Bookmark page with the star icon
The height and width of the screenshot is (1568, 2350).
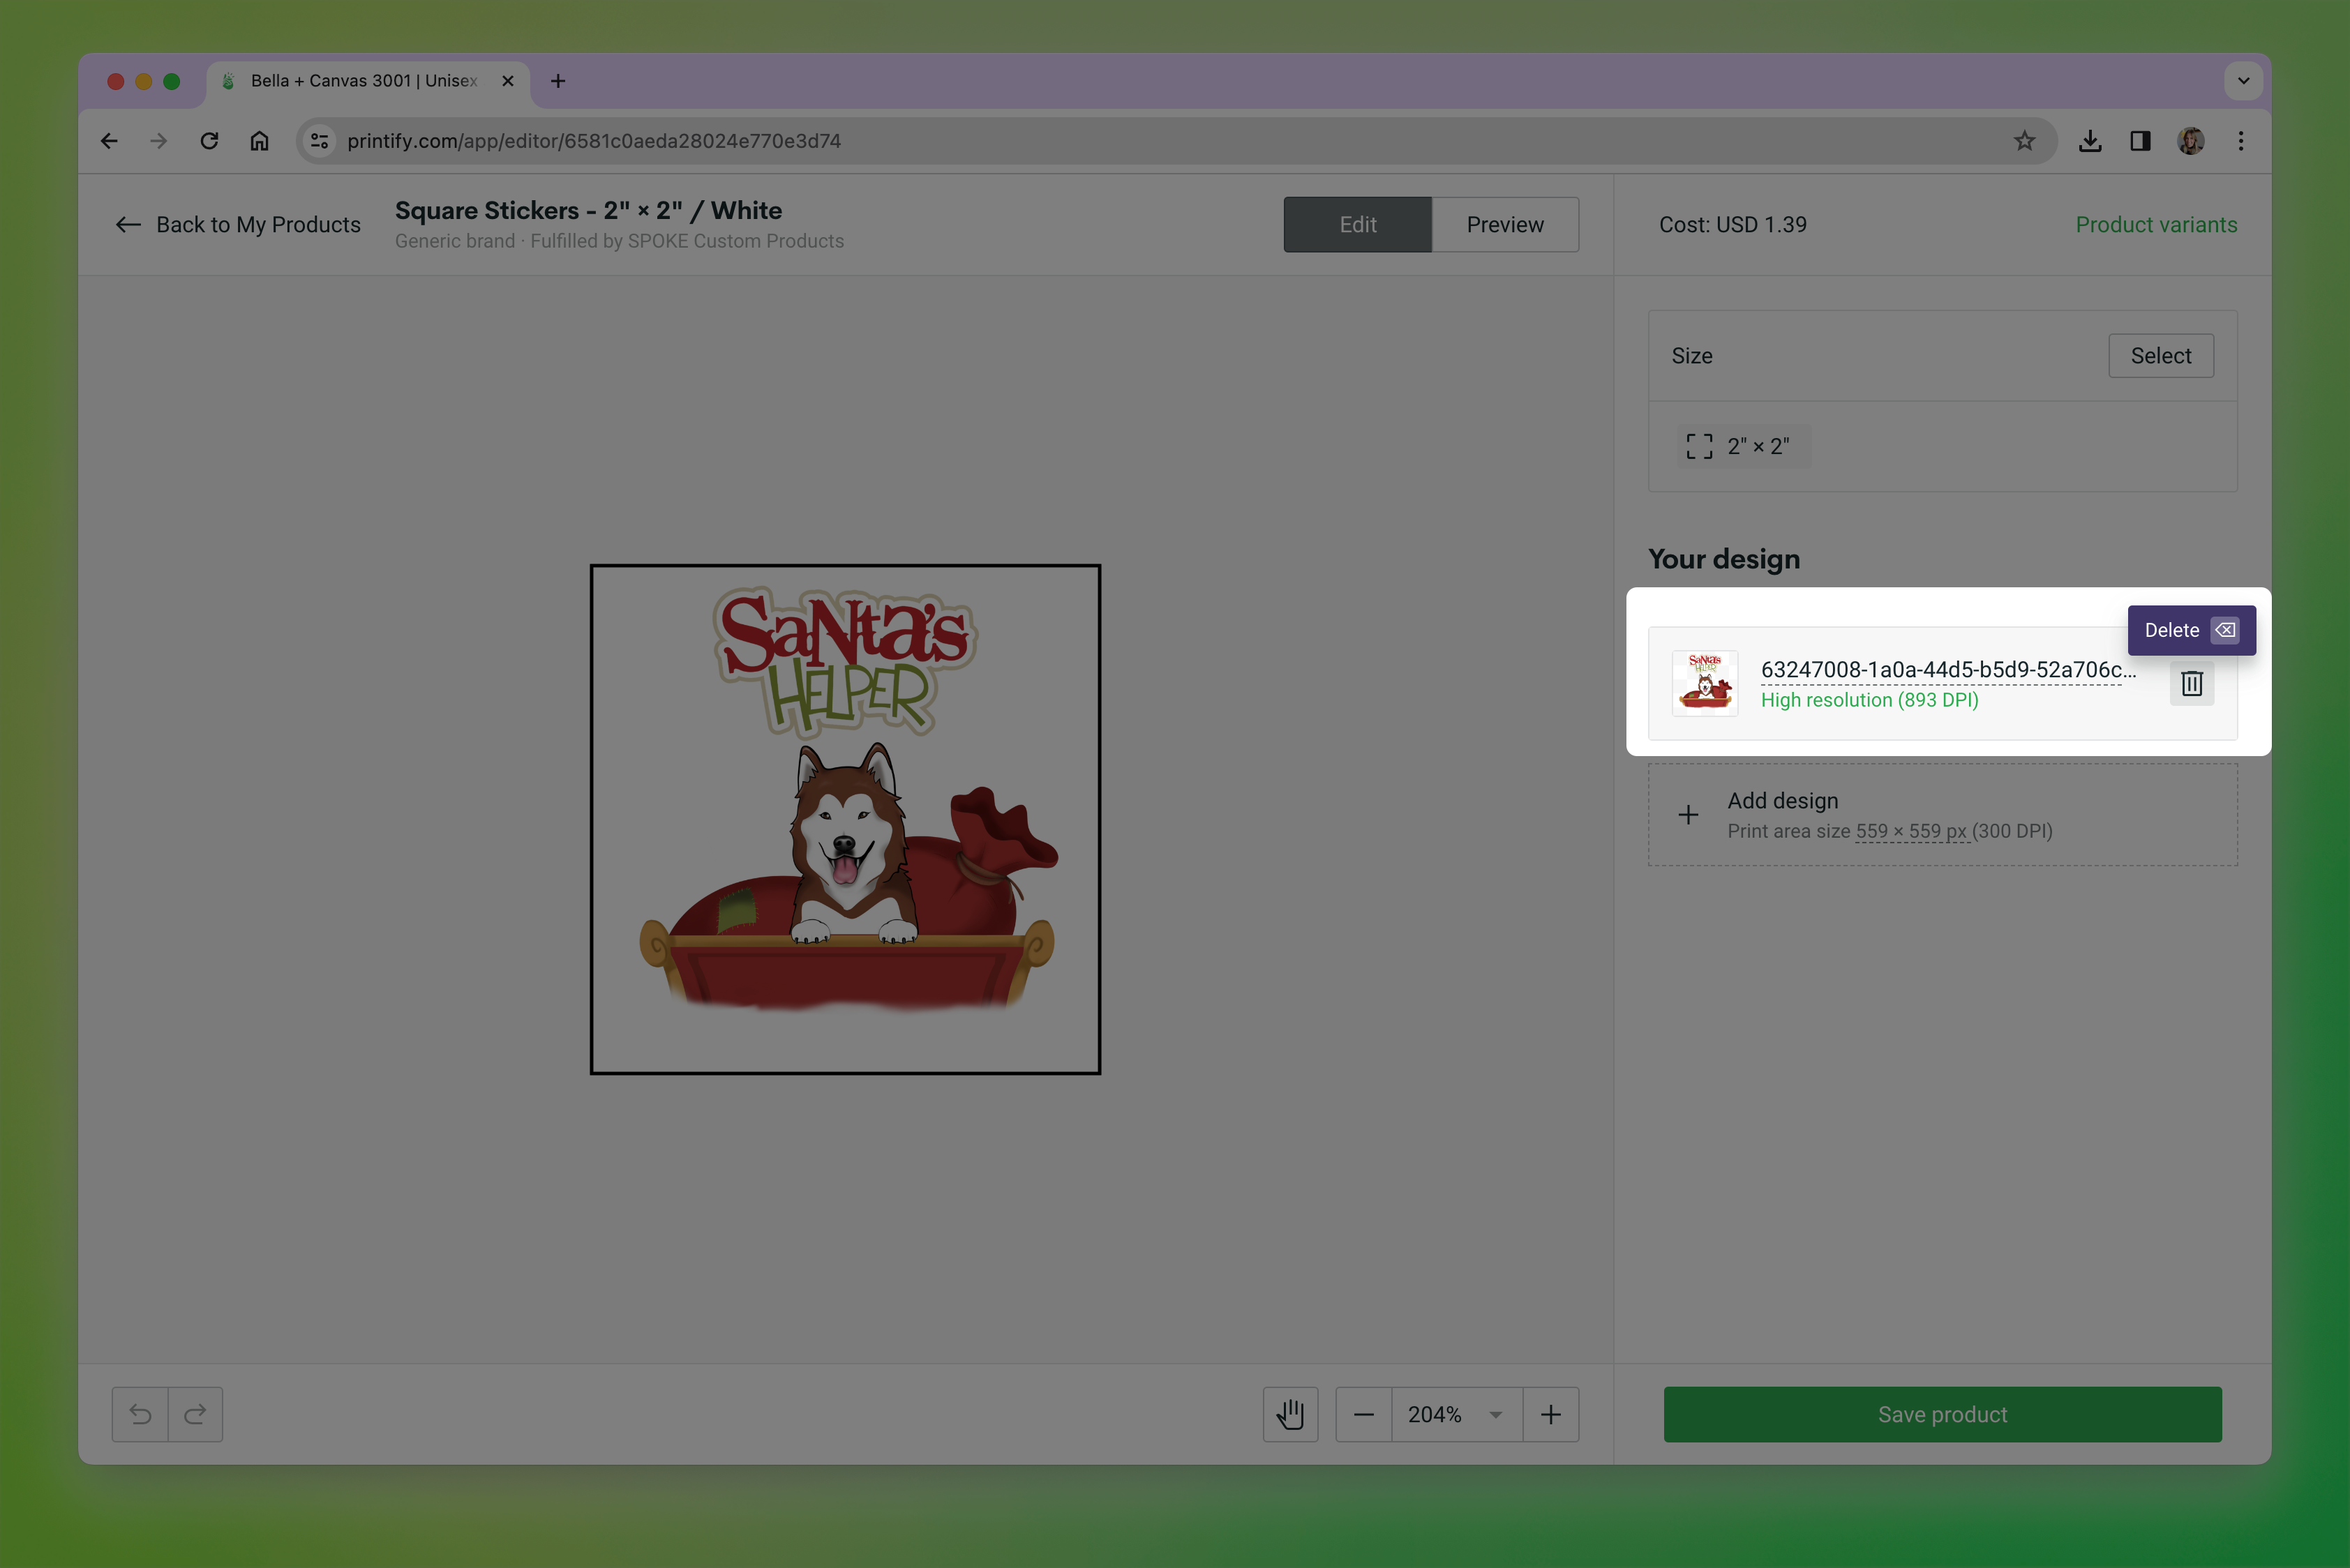(x=2024, y=141)
